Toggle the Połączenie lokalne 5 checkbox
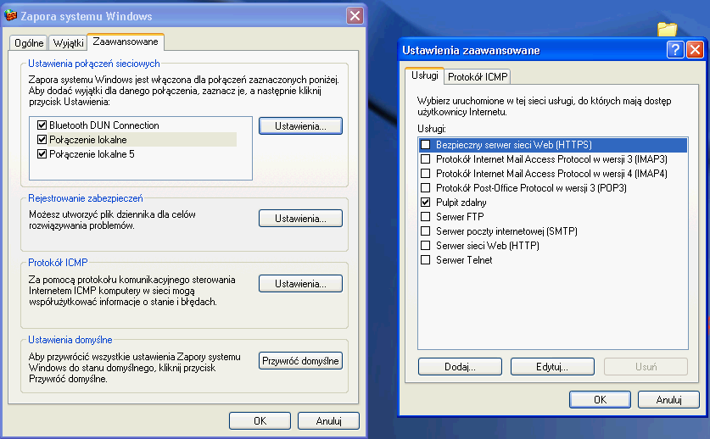710x439 pixels. coord(42,154)
